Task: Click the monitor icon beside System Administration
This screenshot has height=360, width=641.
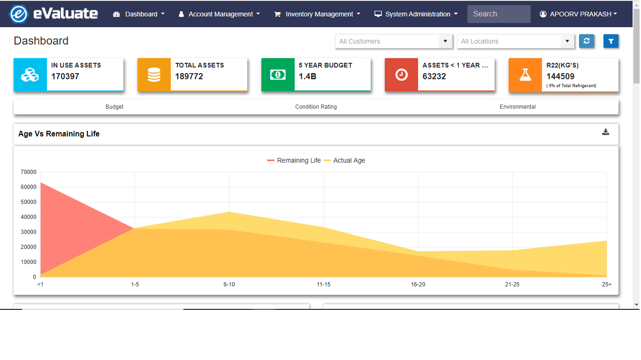Action: tap(378, 14)
